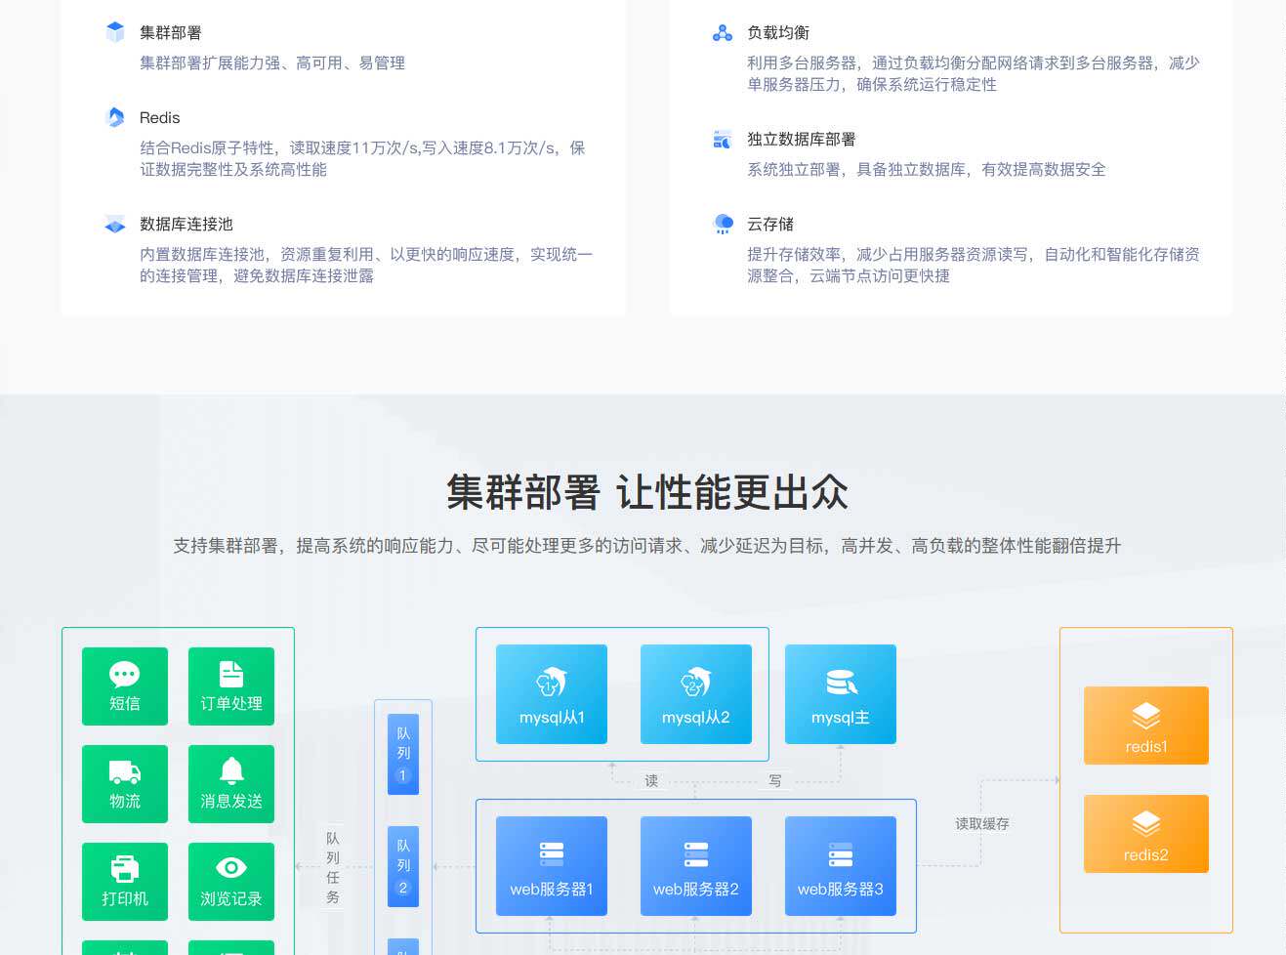Select the green 物流 truck tile

tap(125, 784)
